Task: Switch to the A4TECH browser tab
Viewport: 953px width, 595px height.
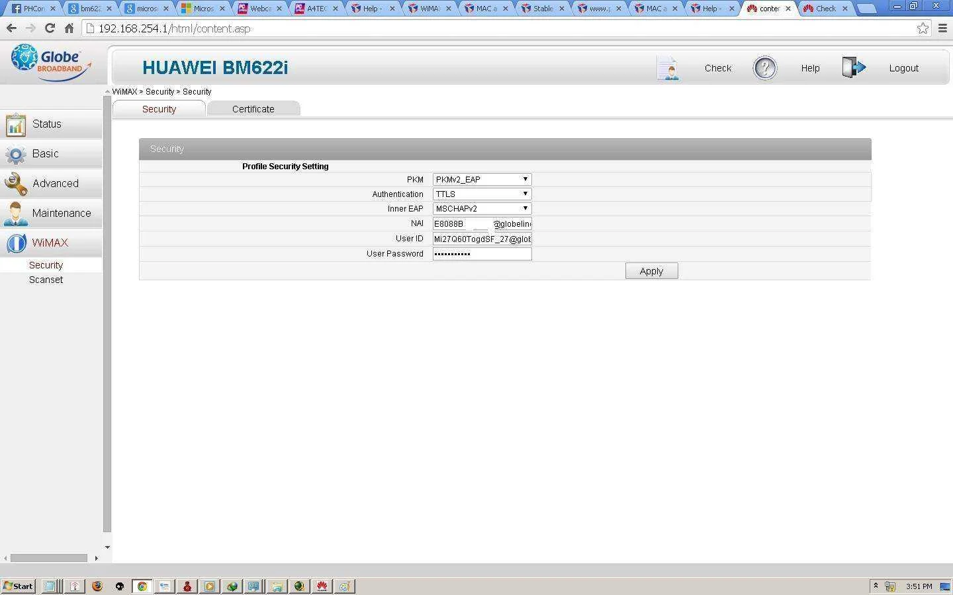Action: (316, 9)
